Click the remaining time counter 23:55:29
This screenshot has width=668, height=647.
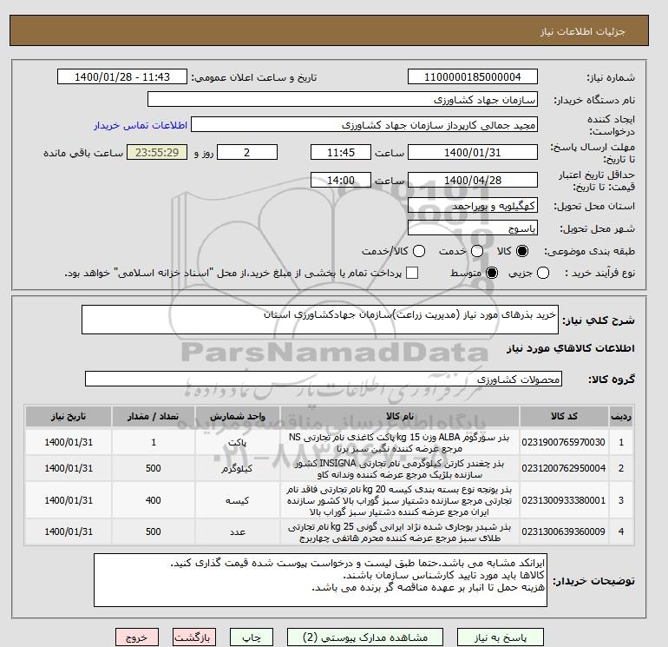coord(157,152)
